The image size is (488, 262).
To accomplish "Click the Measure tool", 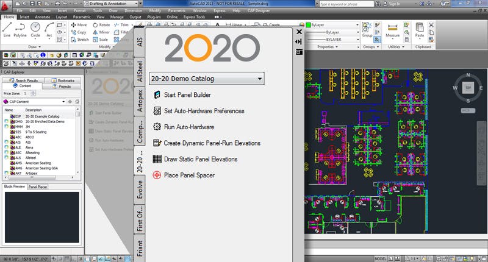I will click(392, 30).
